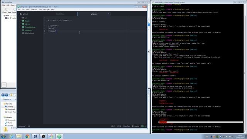Click the add plus button in SourceTree
The image size is (247, 139).
click(x=4, y=85)
